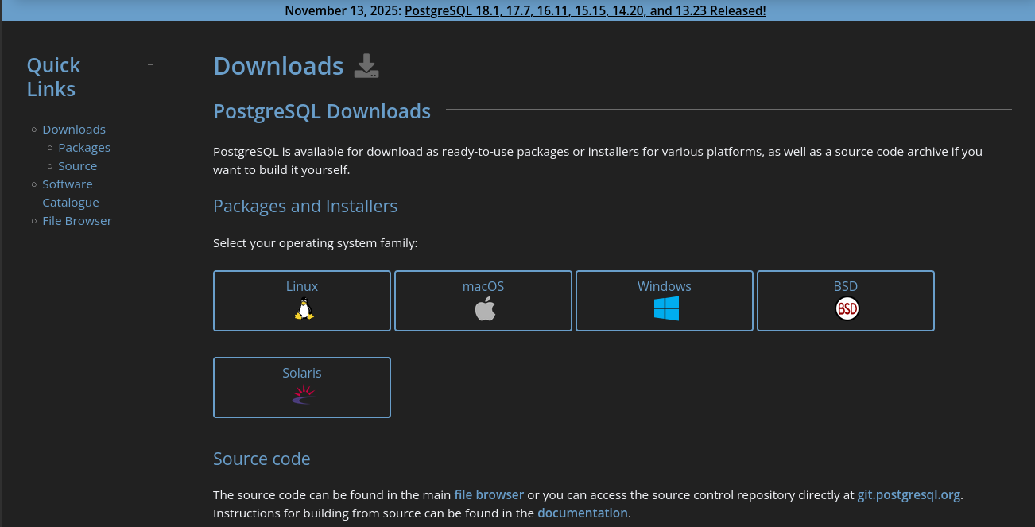Screen dimensions: 1035x527
Task: Click the Solaris sunburst icon
Action: (x=303, y=395)
